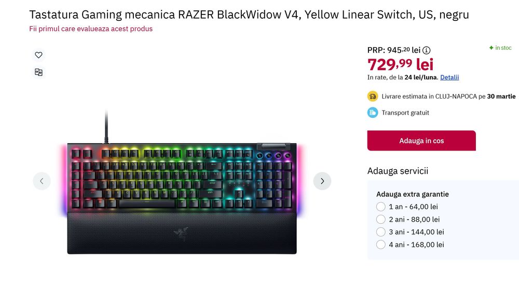Choose 2 ani extra warranty for 88,00 lei
This screenshot has width=519, height=285.
tap(381, 220)
